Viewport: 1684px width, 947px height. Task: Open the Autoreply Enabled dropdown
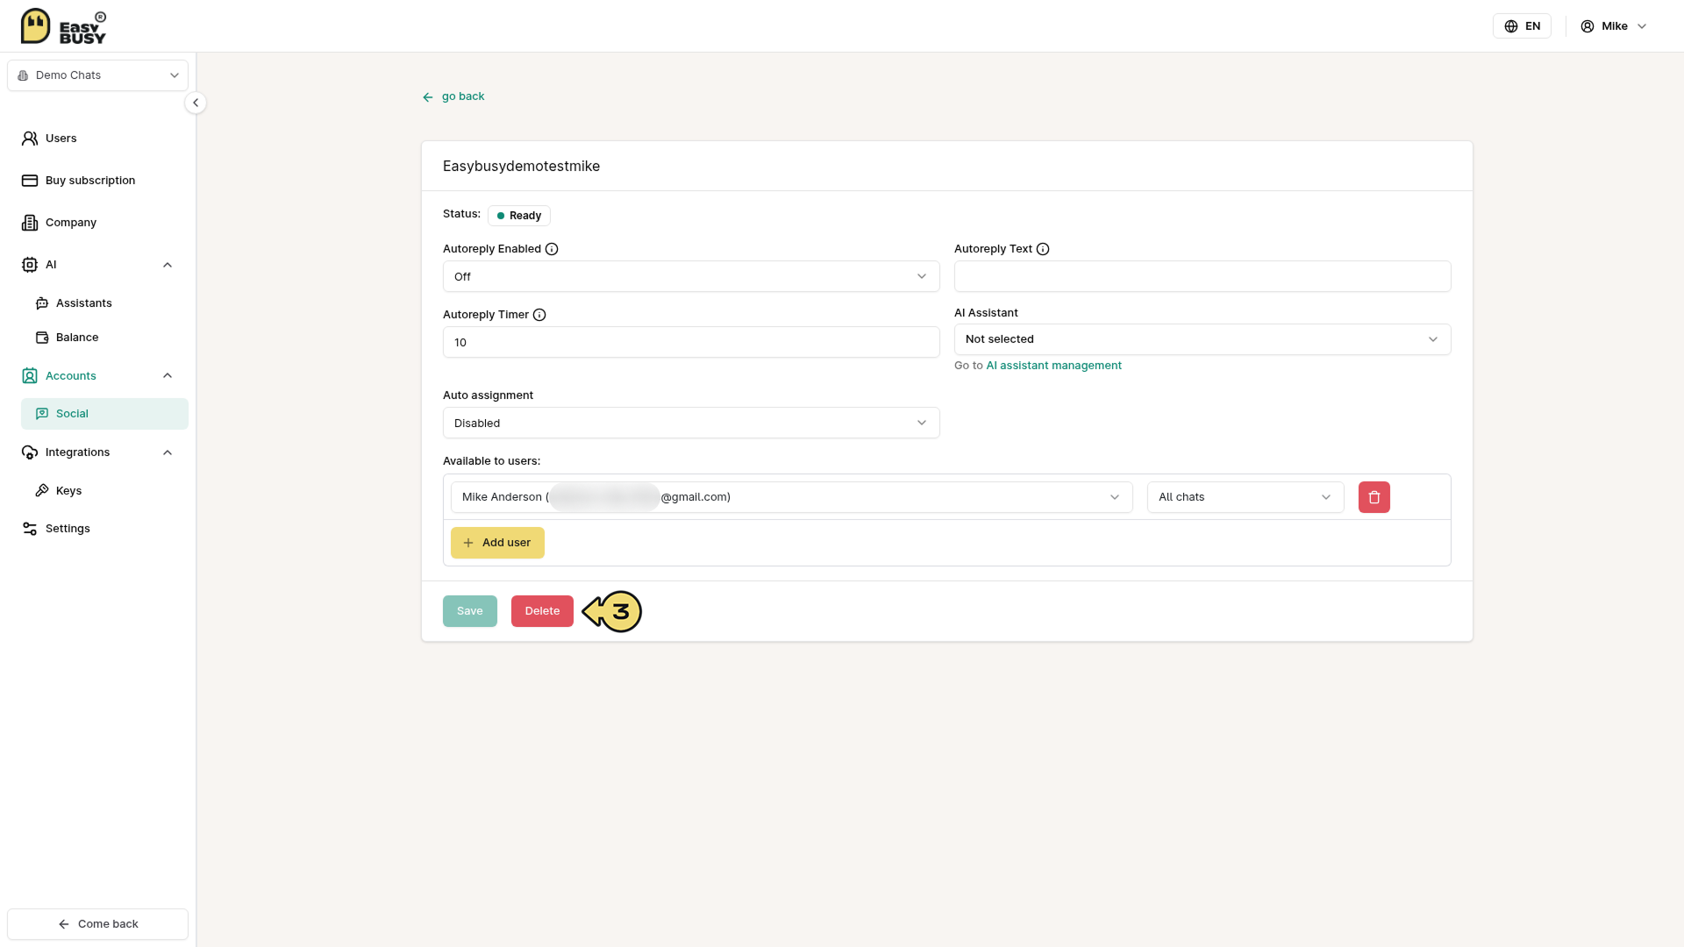click(x=691, y=276)
